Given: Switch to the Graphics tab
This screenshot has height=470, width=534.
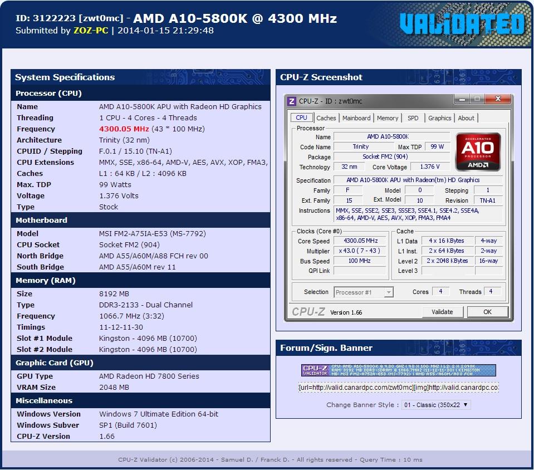Looking at the screenshot, I should coord(439,118).
